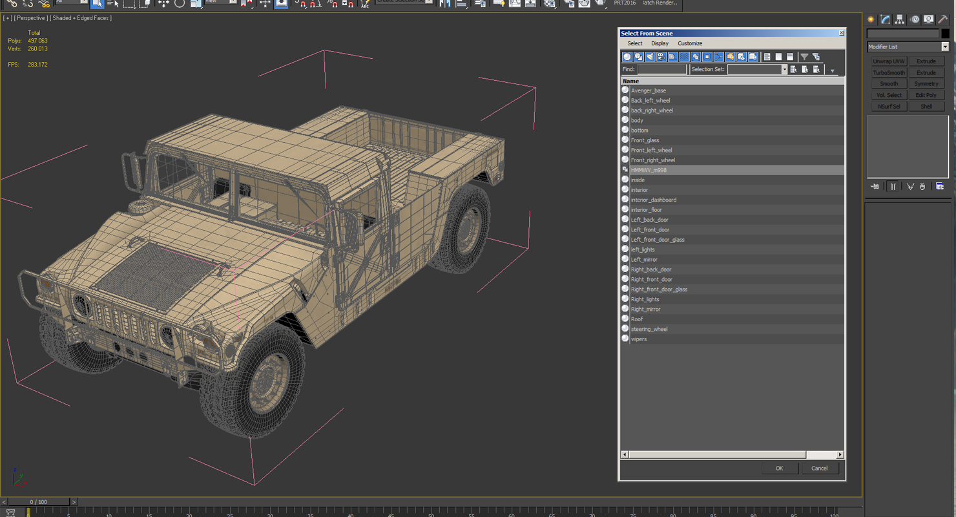Open the Customize menu in Select From Scene

(x=690, y=43)
